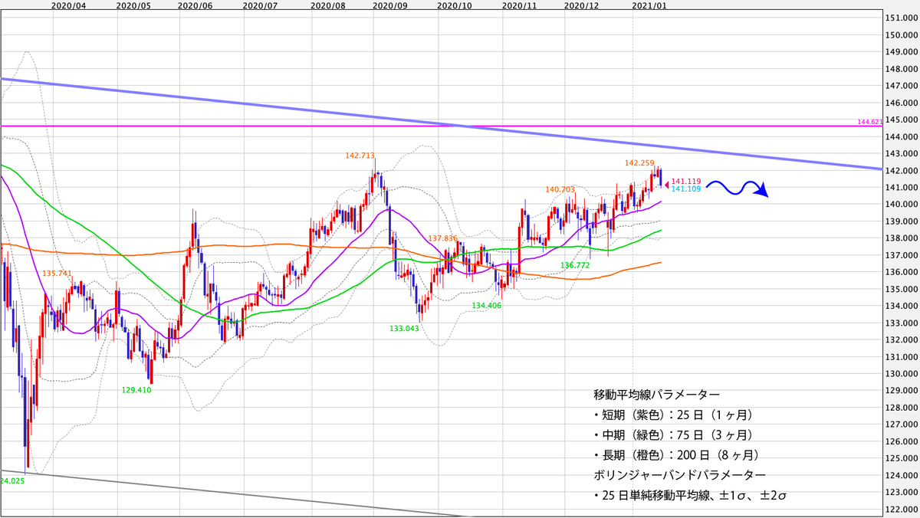
Task: Click the 中期（緑色）：75日 legend line
Action: (x=673, y=436)
